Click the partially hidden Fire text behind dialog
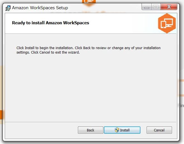The image size is (184, 144). (181, 105)
